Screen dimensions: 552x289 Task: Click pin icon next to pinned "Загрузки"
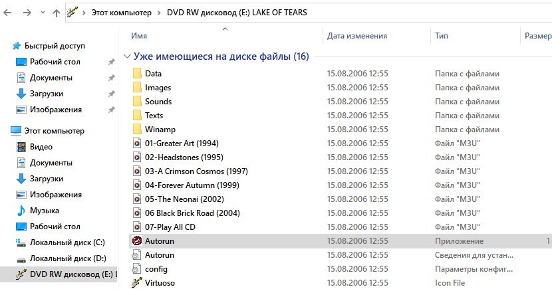(x=111, y=94)
